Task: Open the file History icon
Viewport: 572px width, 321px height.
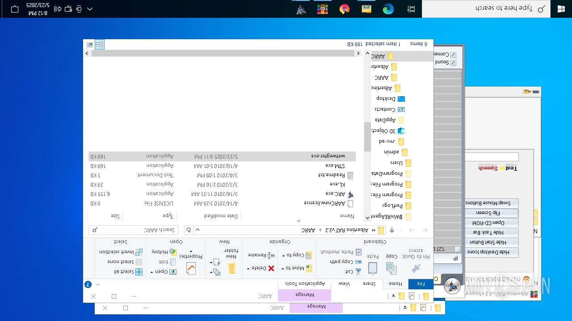Action: (172, 252)
